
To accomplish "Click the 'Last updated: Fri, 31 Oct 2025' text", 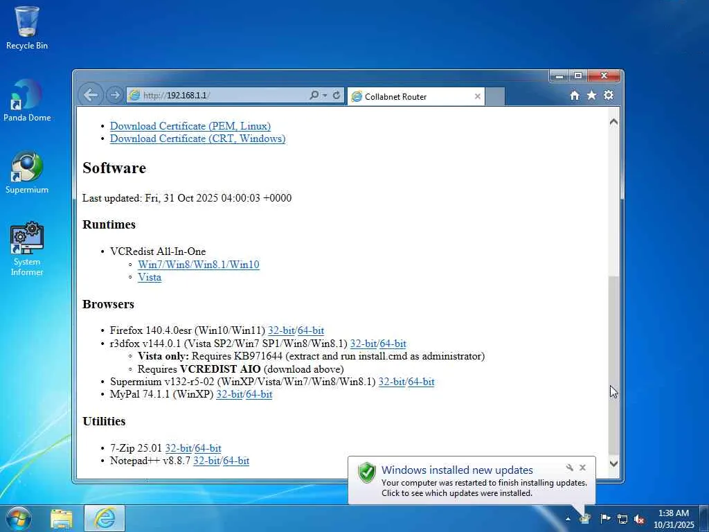I will coord(187,197).
